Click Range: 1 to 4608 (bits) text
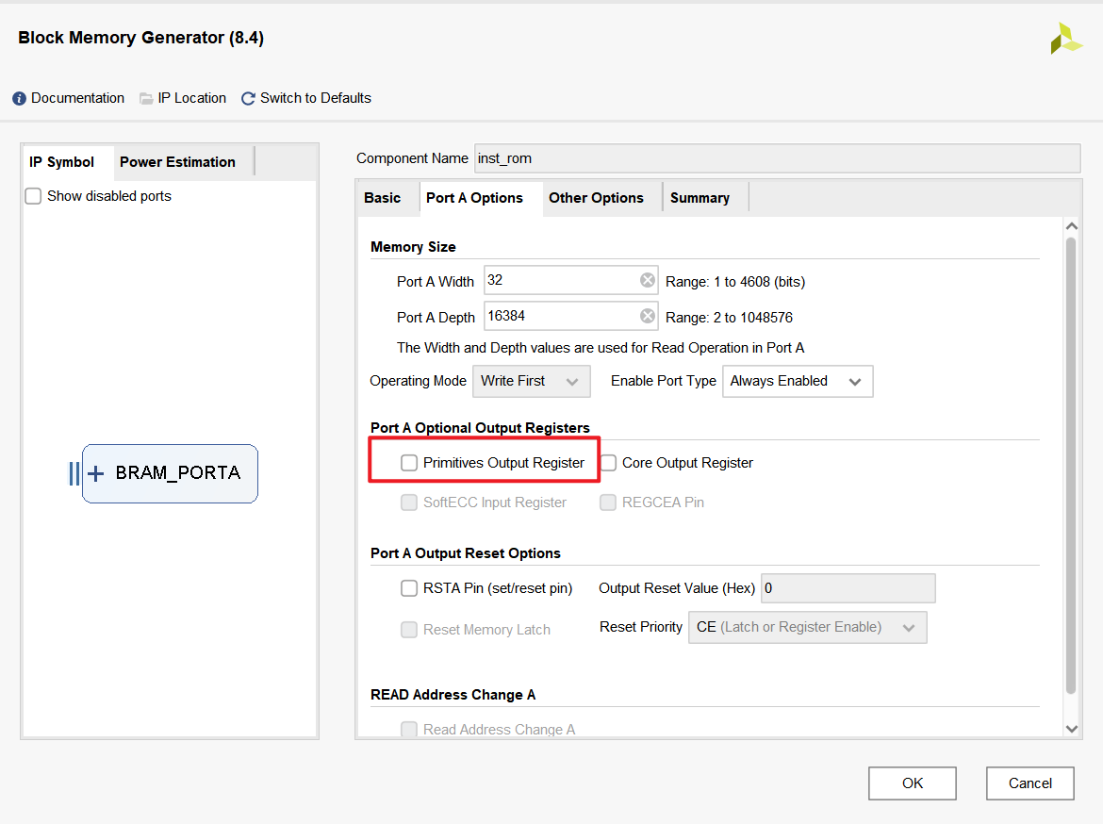 coord(735,282)
